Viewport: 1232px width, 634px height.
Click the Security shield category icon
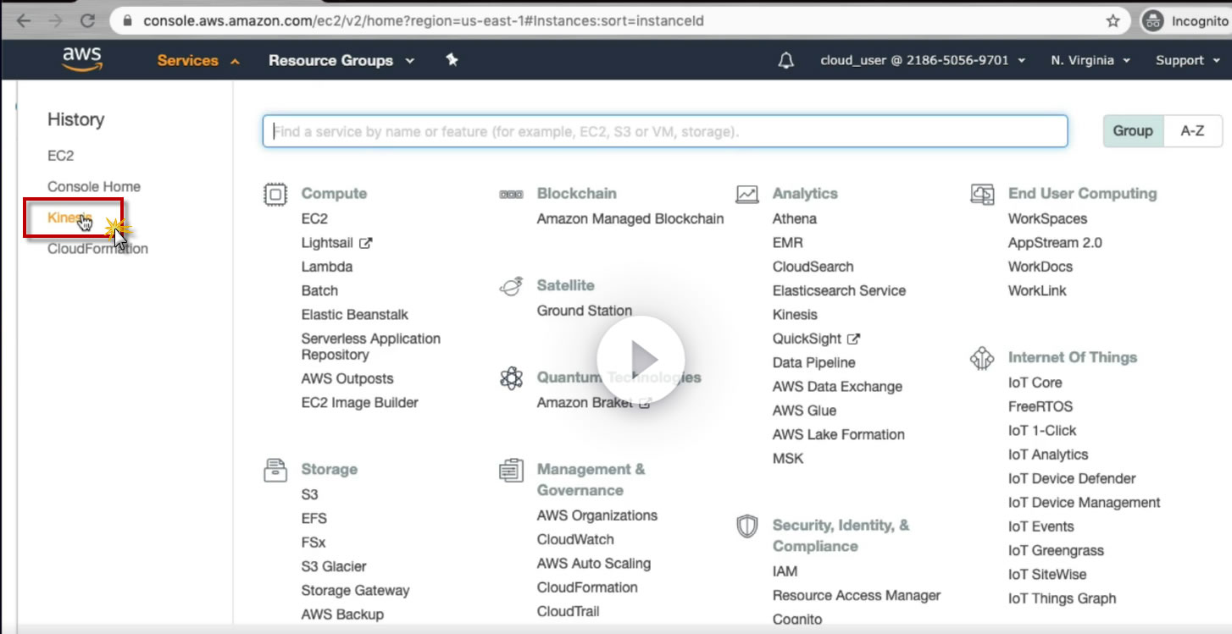click(x=746, y=526)
